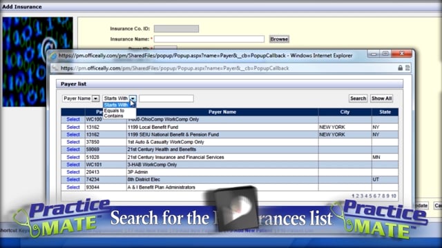Go to page 2 of payer list
The width and height of the screenshot is (442, 248).
pyautogui.click(x=357, y=196)
